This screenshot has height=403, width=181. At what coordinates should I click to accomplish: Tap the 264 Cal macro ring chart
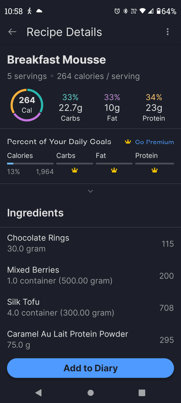27,105
